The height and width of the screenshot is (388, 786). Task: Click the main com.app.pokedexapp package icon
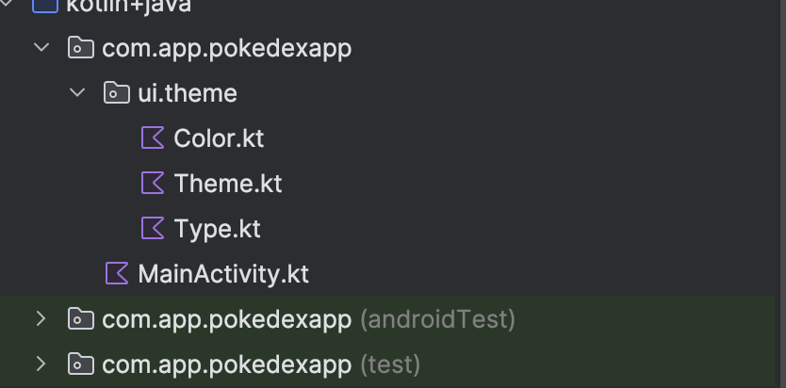coord(81,48)
